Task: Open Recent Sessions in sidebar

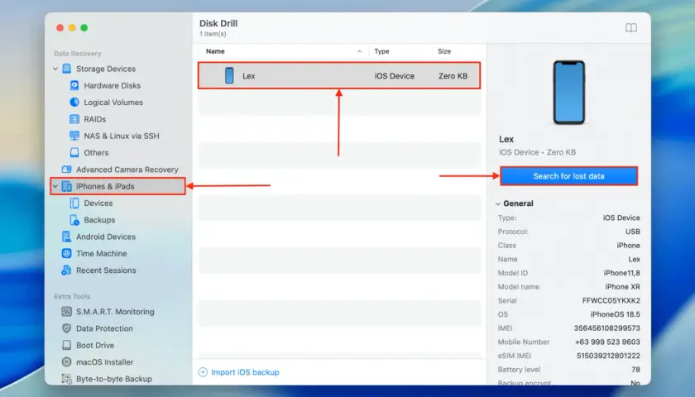Action: click(x=106, y=270)
